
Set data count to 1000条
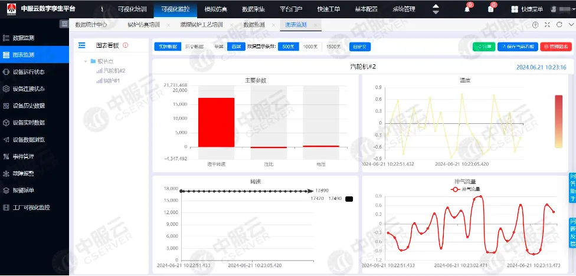[x=310, y=47]
